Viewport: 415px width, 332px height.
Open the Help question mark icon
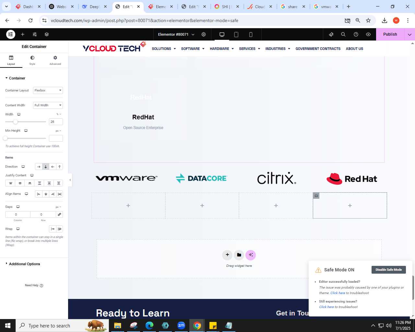tap(356, 34)
